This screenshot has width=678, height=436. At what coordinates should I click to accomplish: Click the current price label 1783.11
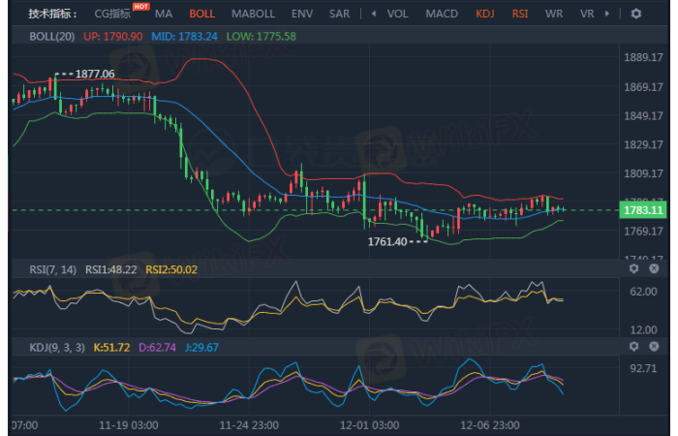(643, 210)
